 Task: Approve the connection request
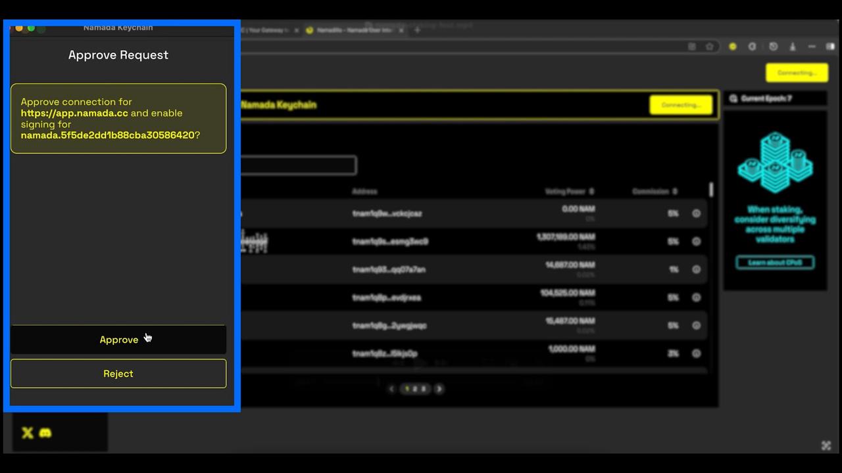(x=118, y=340)
